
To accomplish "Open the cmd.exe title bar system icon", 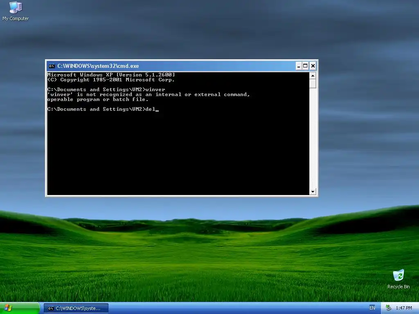I will point(52,66).
